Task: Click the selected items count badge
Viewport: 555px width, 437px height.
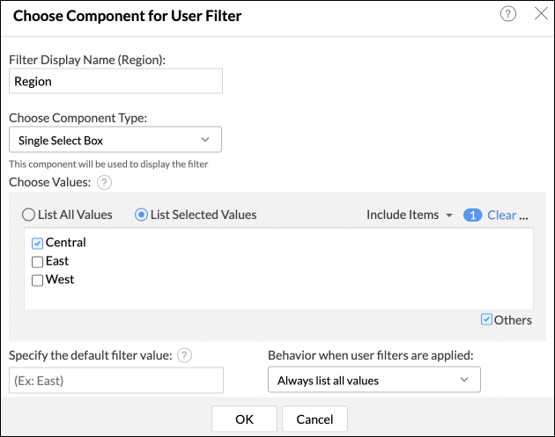Action: [472, 215]
